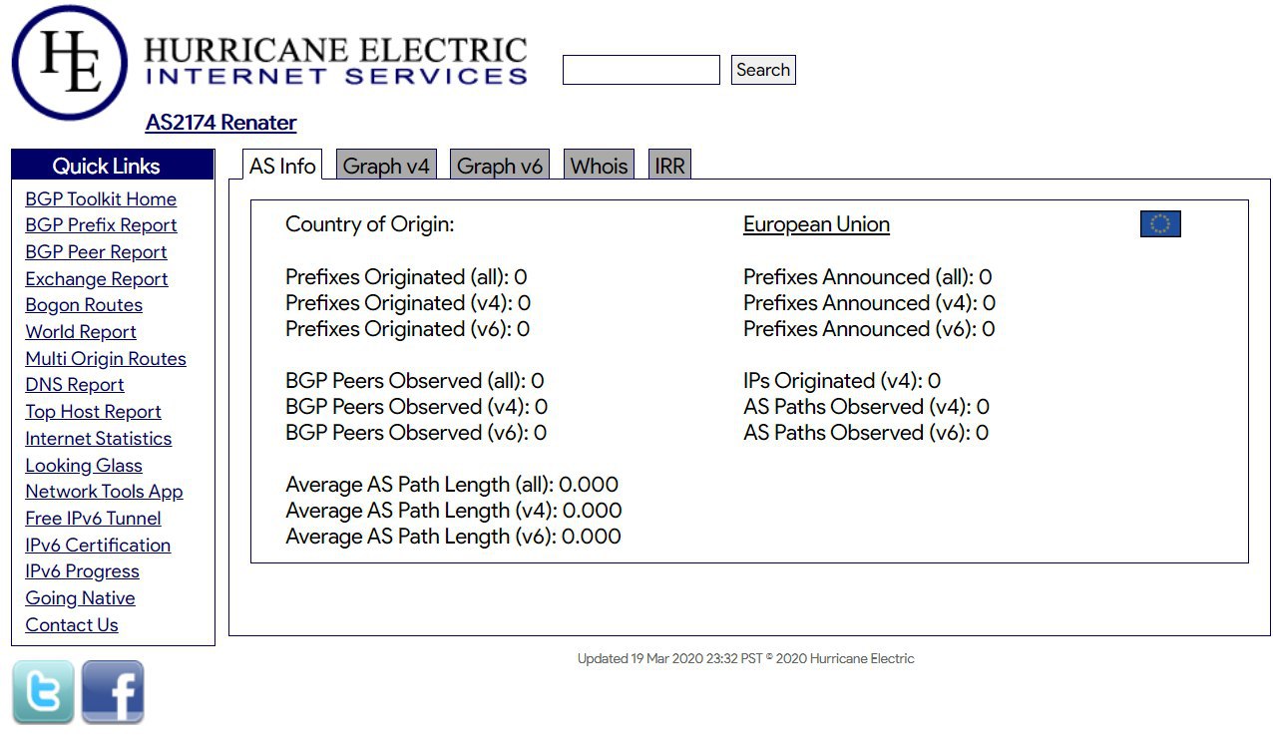The height and width of the screenshot is (738, 1273).
Task: Click 'Prefixes Originated (all): 0' text
Action: (x=406, y=277)
